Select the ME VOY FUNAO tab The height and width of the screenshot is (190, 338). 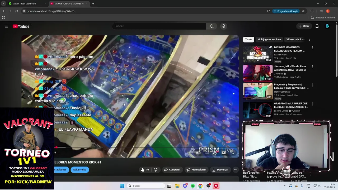tap(69, 4)
